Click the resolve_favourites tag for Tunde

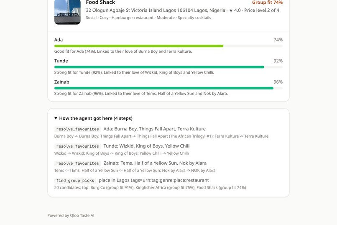coord(77,146)
